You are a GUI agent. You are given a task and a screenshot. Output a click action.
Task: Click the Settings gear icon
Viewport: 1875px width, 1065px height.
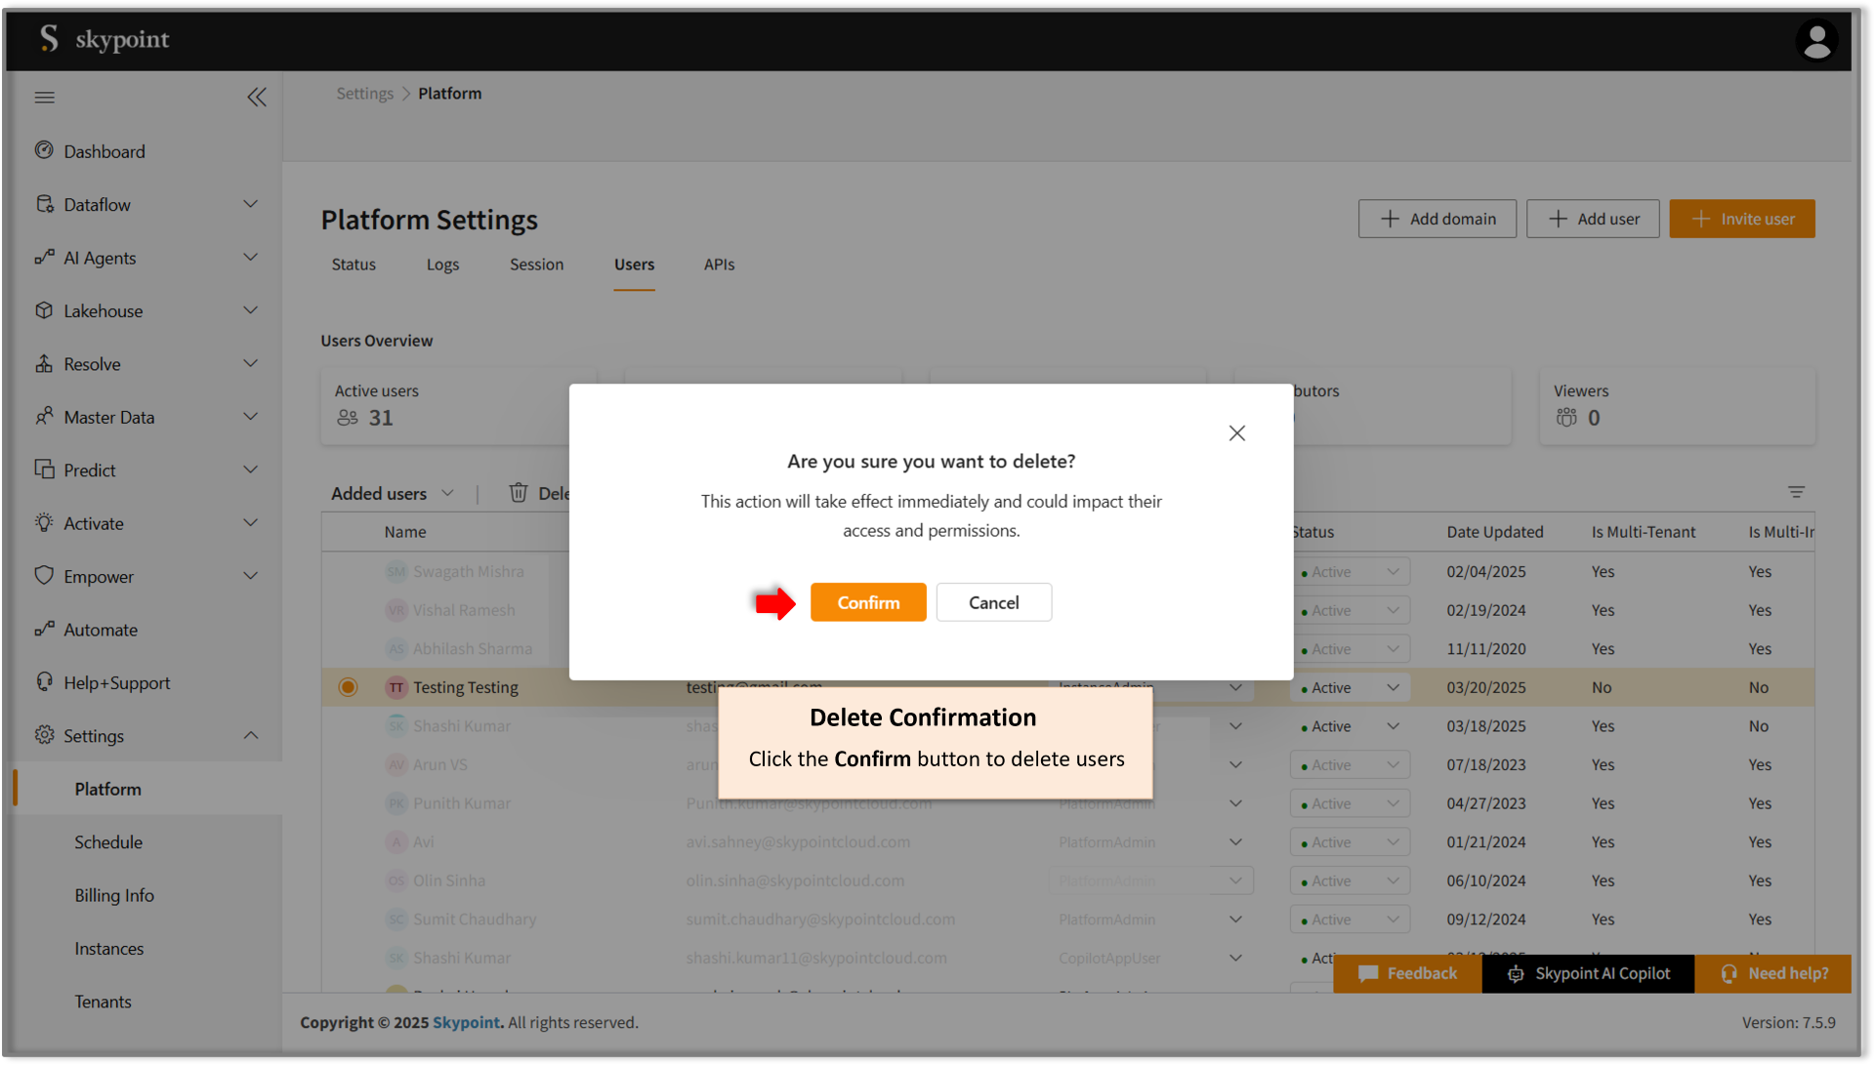44,735
